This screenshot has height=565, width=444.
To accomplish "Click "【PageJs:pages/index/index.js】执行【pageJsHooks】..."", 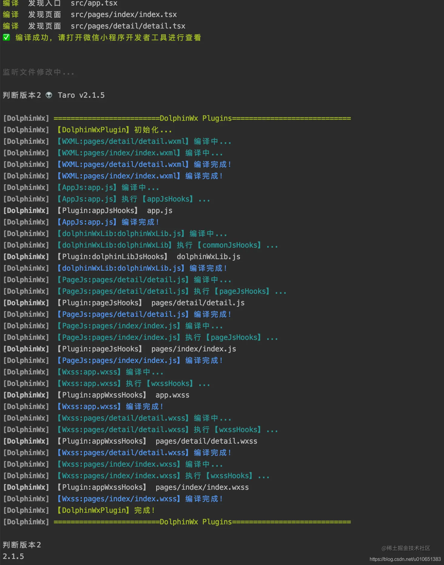I will (x=168, y=337).
